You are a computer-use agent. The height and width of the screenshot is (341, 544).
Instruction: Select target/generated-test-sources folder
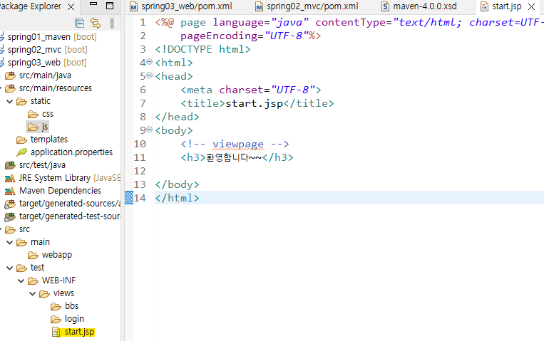point(70,216)
